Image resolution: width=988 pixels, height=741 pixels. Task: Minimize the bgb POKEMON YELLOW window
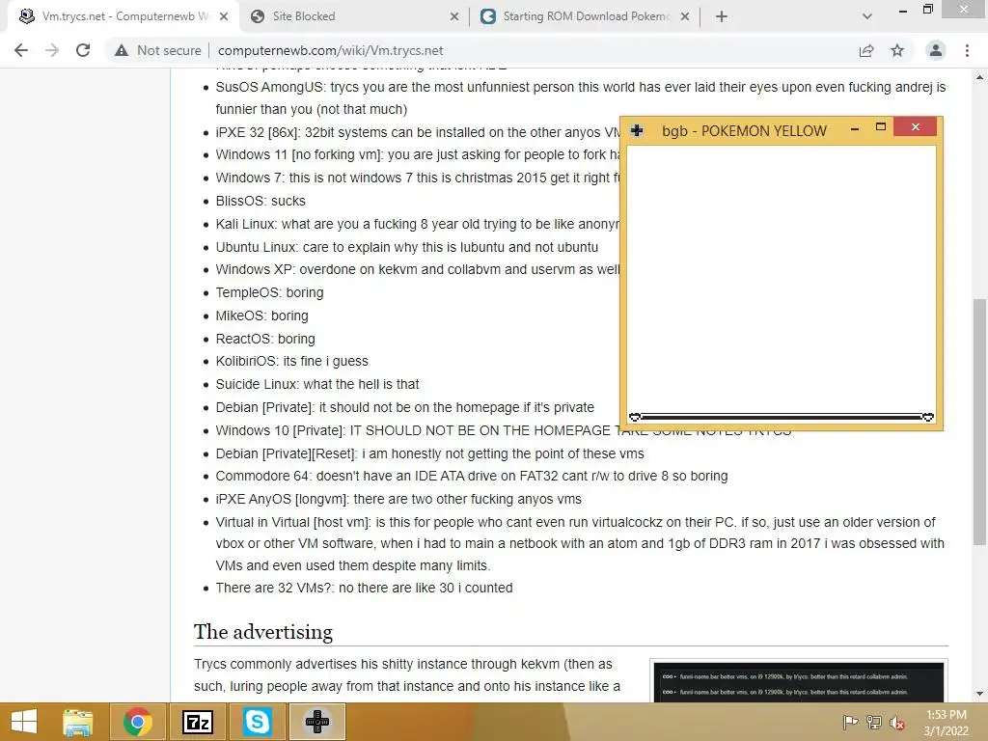tap(855, 128)
